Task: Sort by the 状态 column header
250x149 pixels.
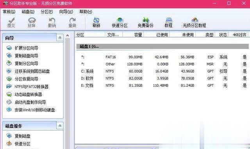Action: pos(222,35)
